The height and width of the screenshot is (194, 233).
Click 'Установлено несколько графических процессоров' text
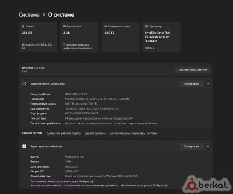pyautogui.click(x=77, y=46)
